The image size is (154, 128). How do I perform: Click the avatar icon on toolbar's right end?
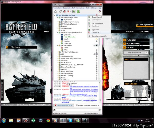[100, 11]
